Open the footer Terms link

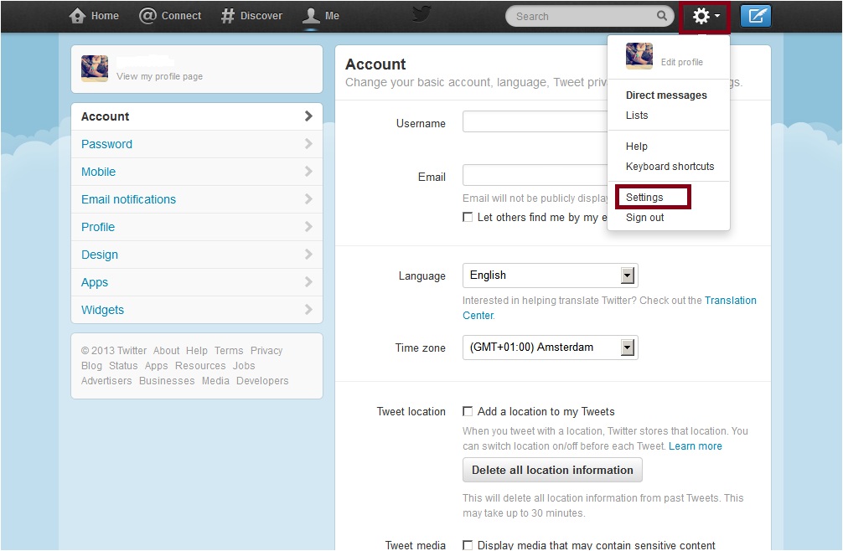tap(229, 351)
